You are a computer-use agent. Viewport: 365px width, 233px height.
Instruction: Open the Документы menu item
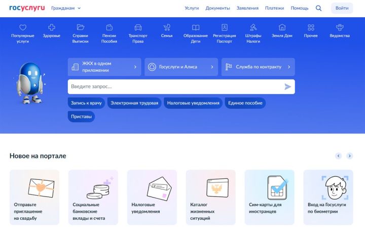pyautogui.click(x=217, y=8)
